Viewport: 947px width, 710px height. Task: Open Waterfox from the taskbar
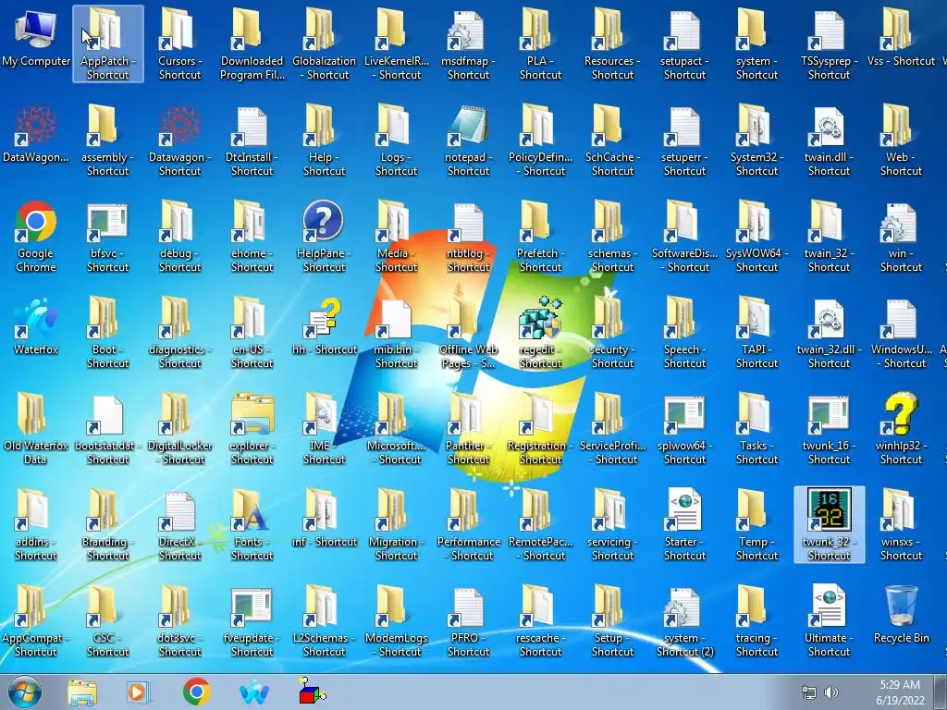pos(254,692)
